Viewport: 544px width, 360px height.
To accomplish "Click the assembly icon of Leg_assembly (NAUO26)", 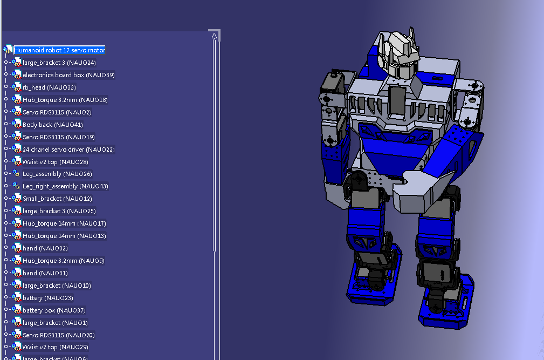I will click(16, 174).
